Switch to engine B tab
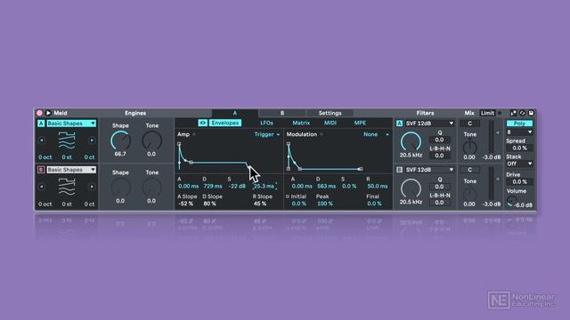Viewport: 570px width, 320px height. coord(282,113)
